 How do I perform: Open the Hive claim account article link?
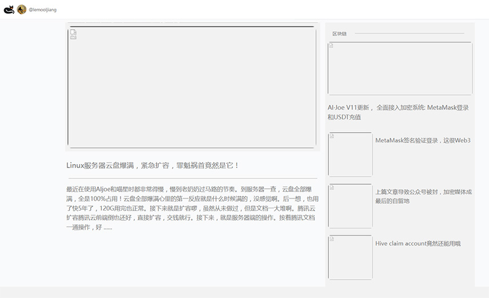(x=418, y=244)
